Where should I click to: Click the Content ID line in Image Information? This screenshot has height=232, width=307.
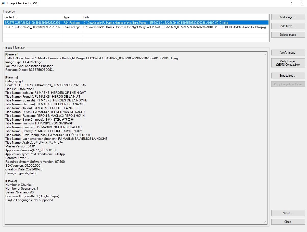click(x=45, y=85)
